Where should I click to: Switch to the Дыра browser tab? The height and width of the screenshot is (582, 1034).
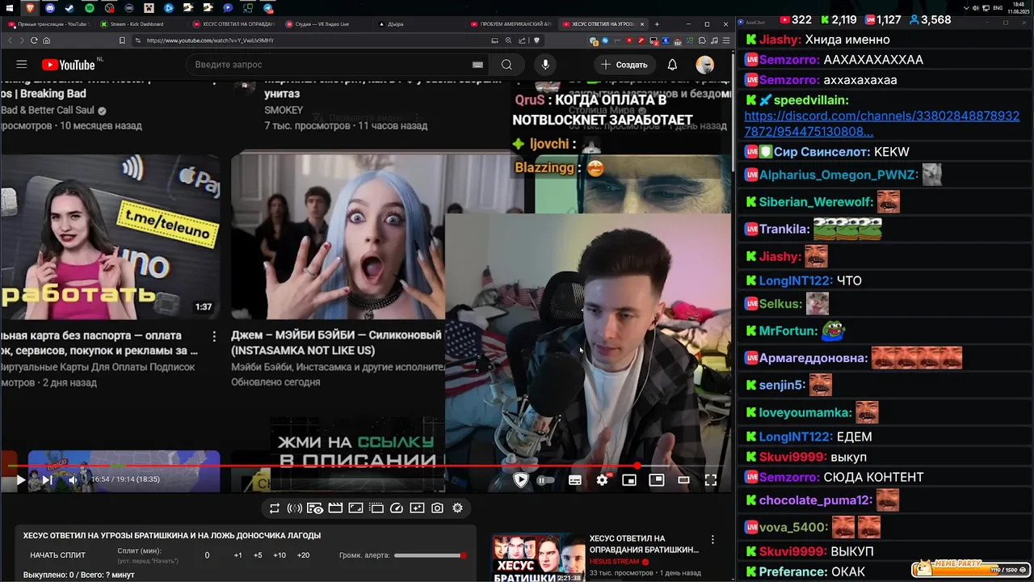point(414,24)
